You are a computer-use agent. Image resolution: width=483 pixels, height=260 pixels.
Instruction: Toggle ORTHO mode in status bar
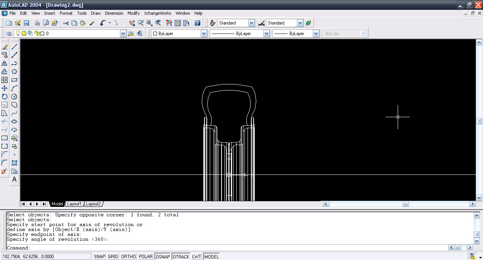click(128, 257)
